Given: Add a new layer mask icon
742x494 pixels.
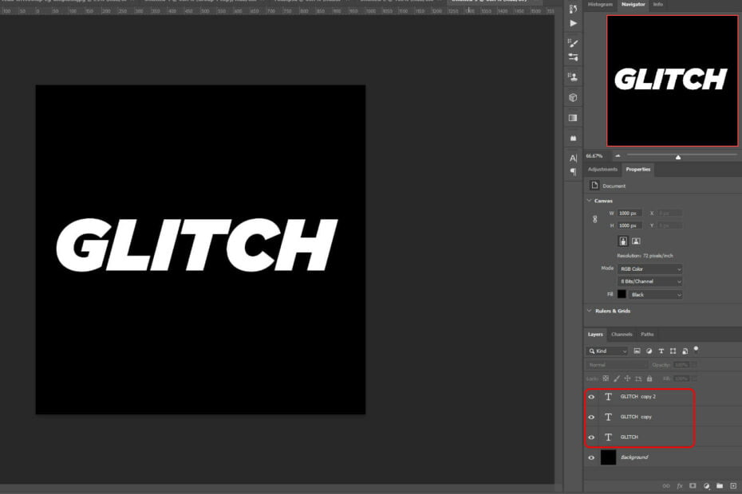Looking at the screenshot, I should point(691,484).
